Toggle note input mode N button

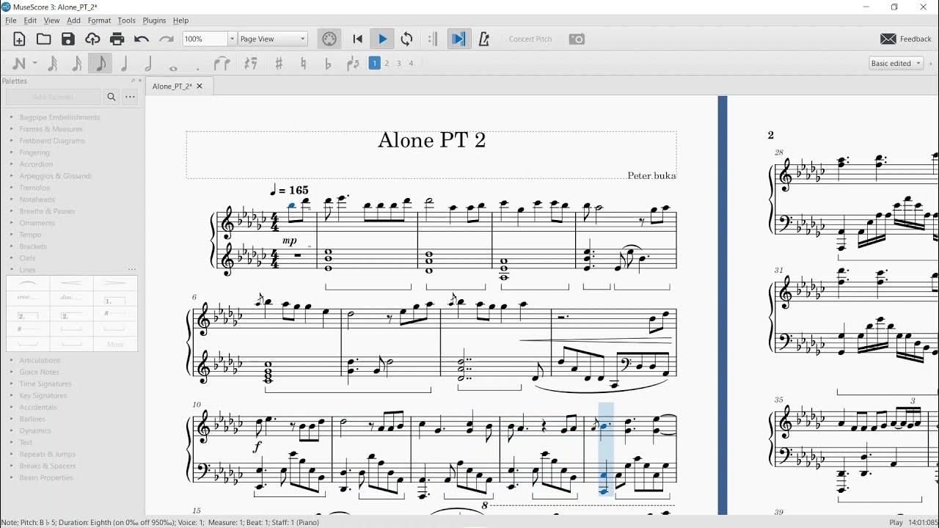19,64
